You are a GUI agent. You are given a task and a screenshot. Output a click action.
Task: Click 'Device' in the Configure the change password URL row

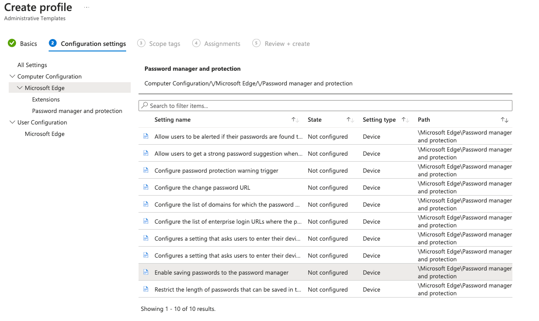(x=371, y=187)
